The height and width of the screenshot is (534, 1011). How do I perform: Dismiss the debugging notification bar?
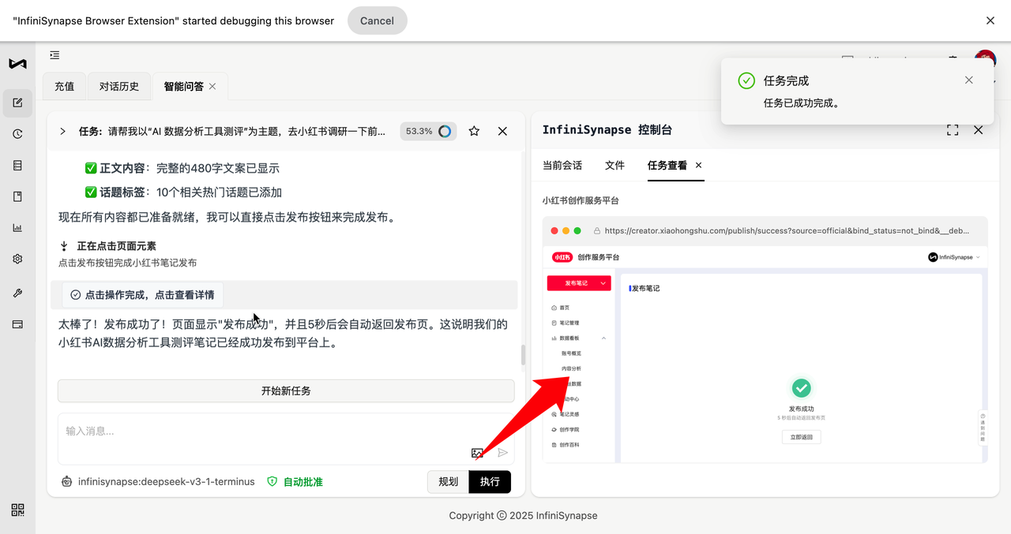point(990,21)
